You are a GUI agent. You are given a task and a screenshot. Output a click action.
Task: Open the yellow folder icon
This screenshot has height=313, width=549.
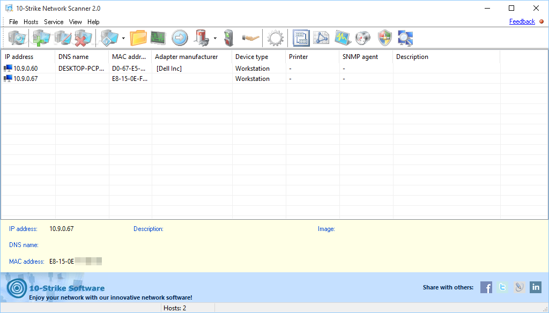click(138, 38)
